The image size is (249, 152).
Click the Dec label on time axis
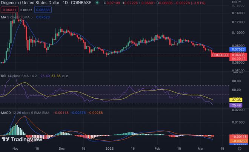pos(61,149)
